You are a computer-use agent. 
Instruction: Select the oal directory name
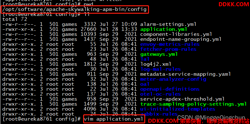(x=145, y=84)
